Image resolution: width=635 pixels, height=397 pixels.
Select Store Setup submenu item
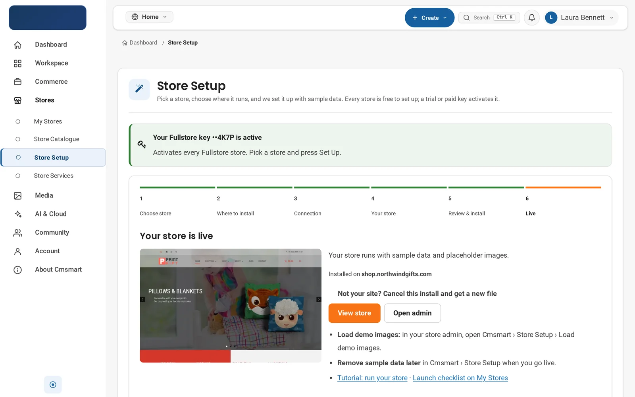(53, 158)
